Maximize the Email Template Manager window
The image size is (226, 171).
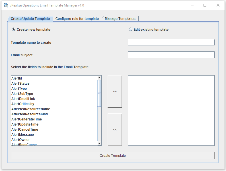click(x=205, y=5)
